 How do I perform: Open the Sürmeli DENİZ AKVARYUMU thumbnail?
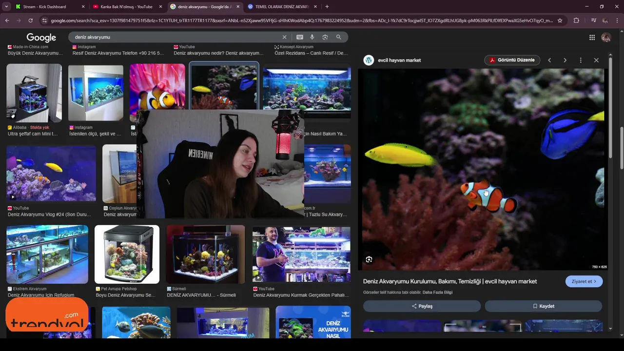pos(205,254)
